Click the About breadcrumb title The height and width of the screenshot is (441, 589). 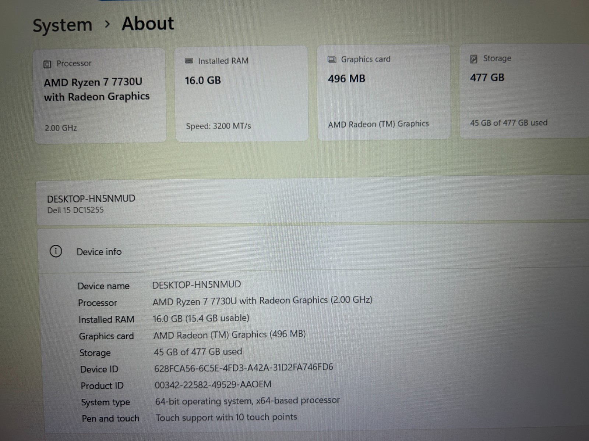point(148,24)
